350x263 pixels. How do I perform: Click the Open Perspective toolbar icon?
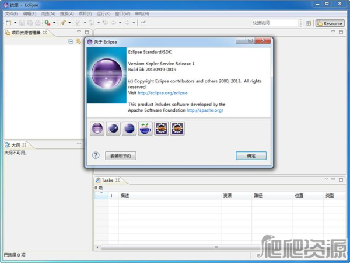click(x=309, y=23)
